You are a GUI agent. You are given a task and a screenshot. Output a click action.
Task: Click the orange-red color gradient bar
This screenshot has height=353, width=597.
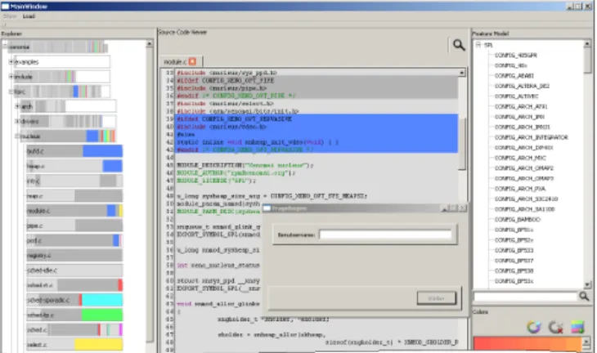pos(527,343)
